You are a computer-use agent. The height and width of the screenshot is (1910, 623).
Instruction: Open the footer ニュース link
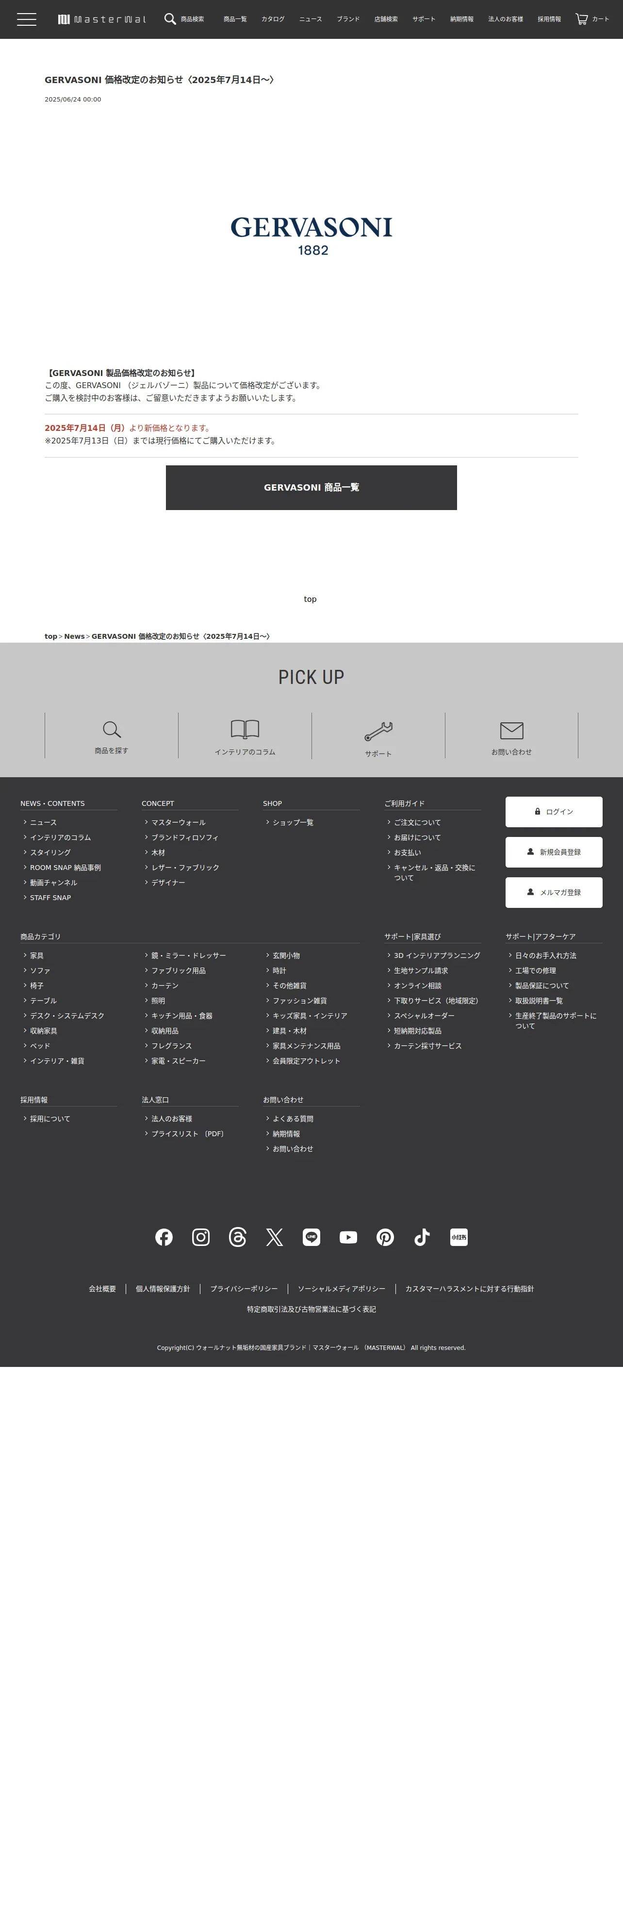pos(43,822)
